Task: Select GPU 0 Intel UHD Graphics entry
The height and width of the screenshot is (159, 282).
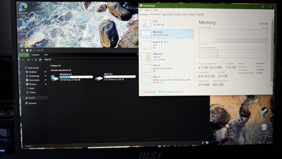Action: pyautogui.click(x=167, y=68)
